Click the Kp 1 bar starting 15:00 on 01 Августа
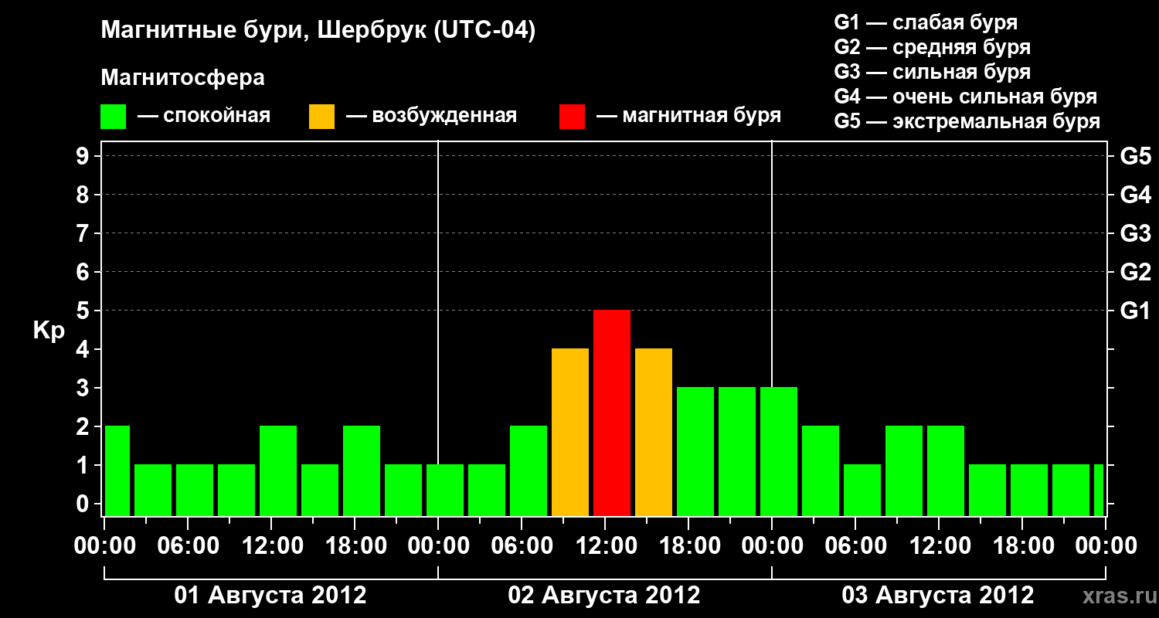Viewport: 1159px width, 618px height. 320,490
